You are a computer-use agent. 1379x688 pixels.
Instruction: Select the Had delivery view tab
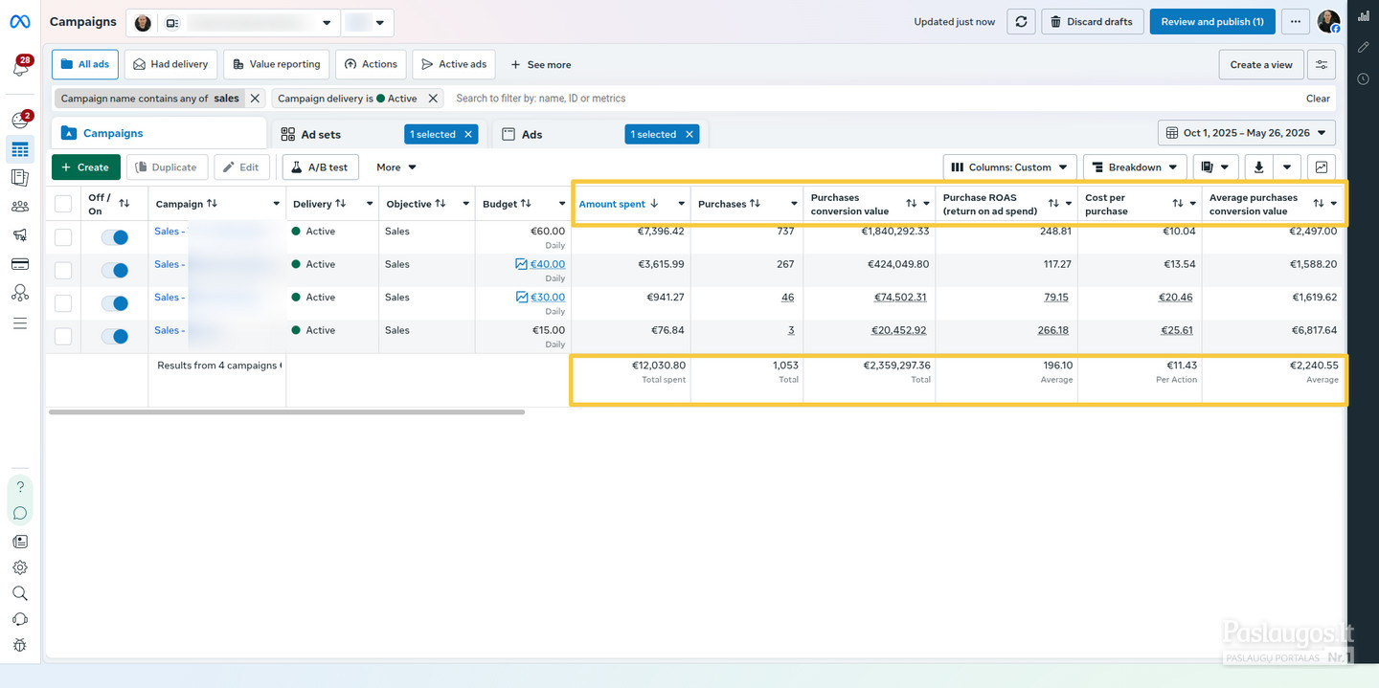pos(170,64)
